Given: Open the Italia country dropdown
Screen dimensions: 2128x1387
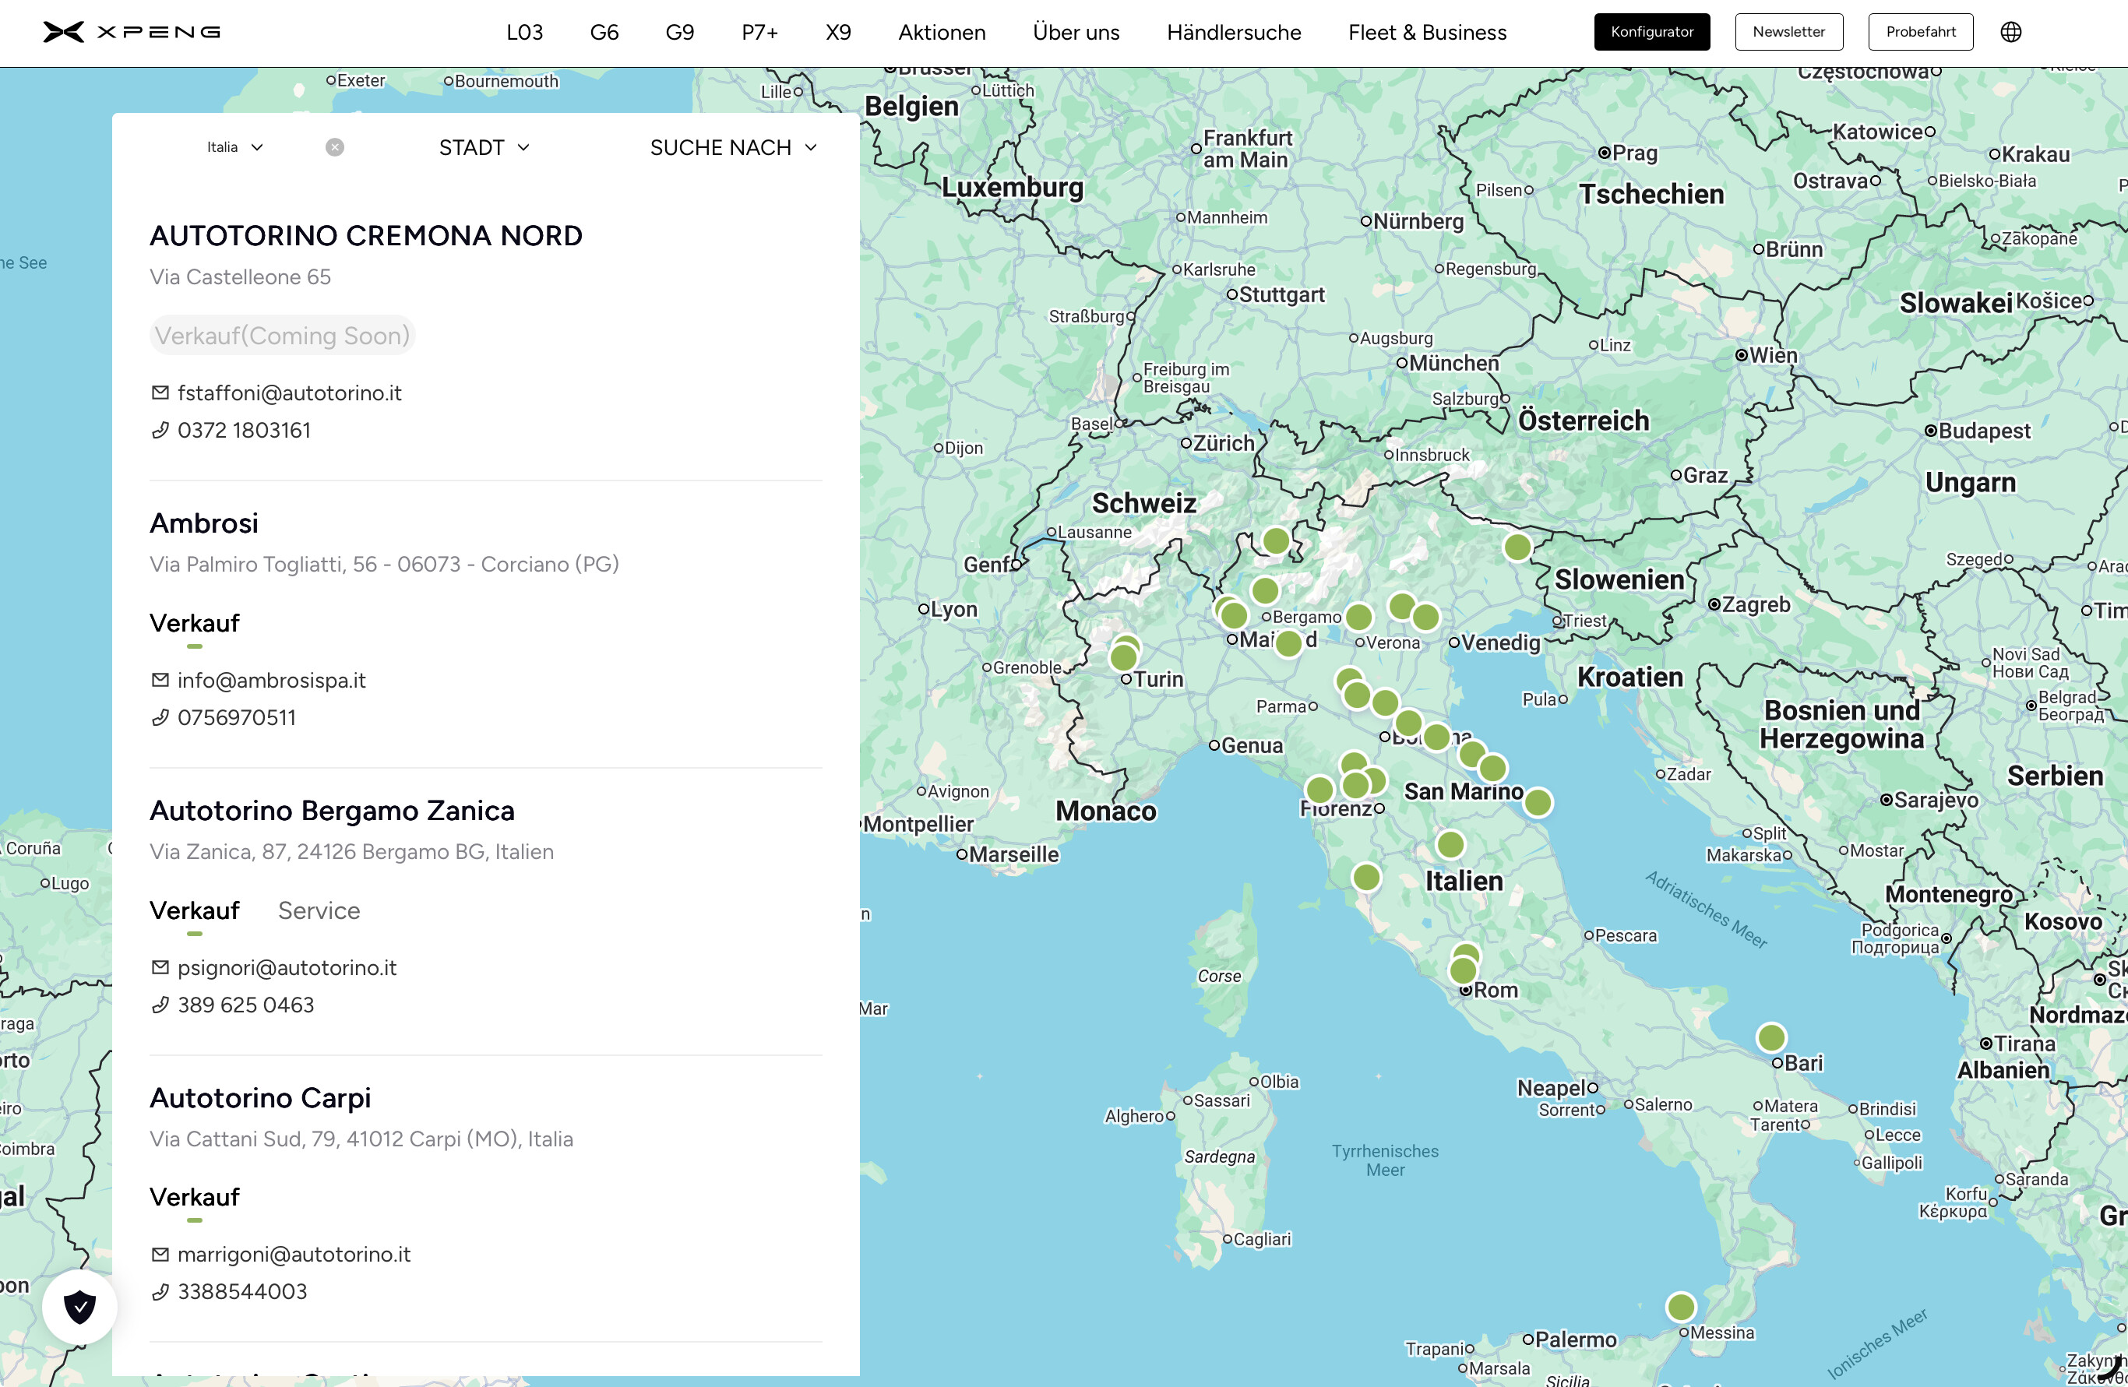Looking at the screenshot, I should coord(235,147).
